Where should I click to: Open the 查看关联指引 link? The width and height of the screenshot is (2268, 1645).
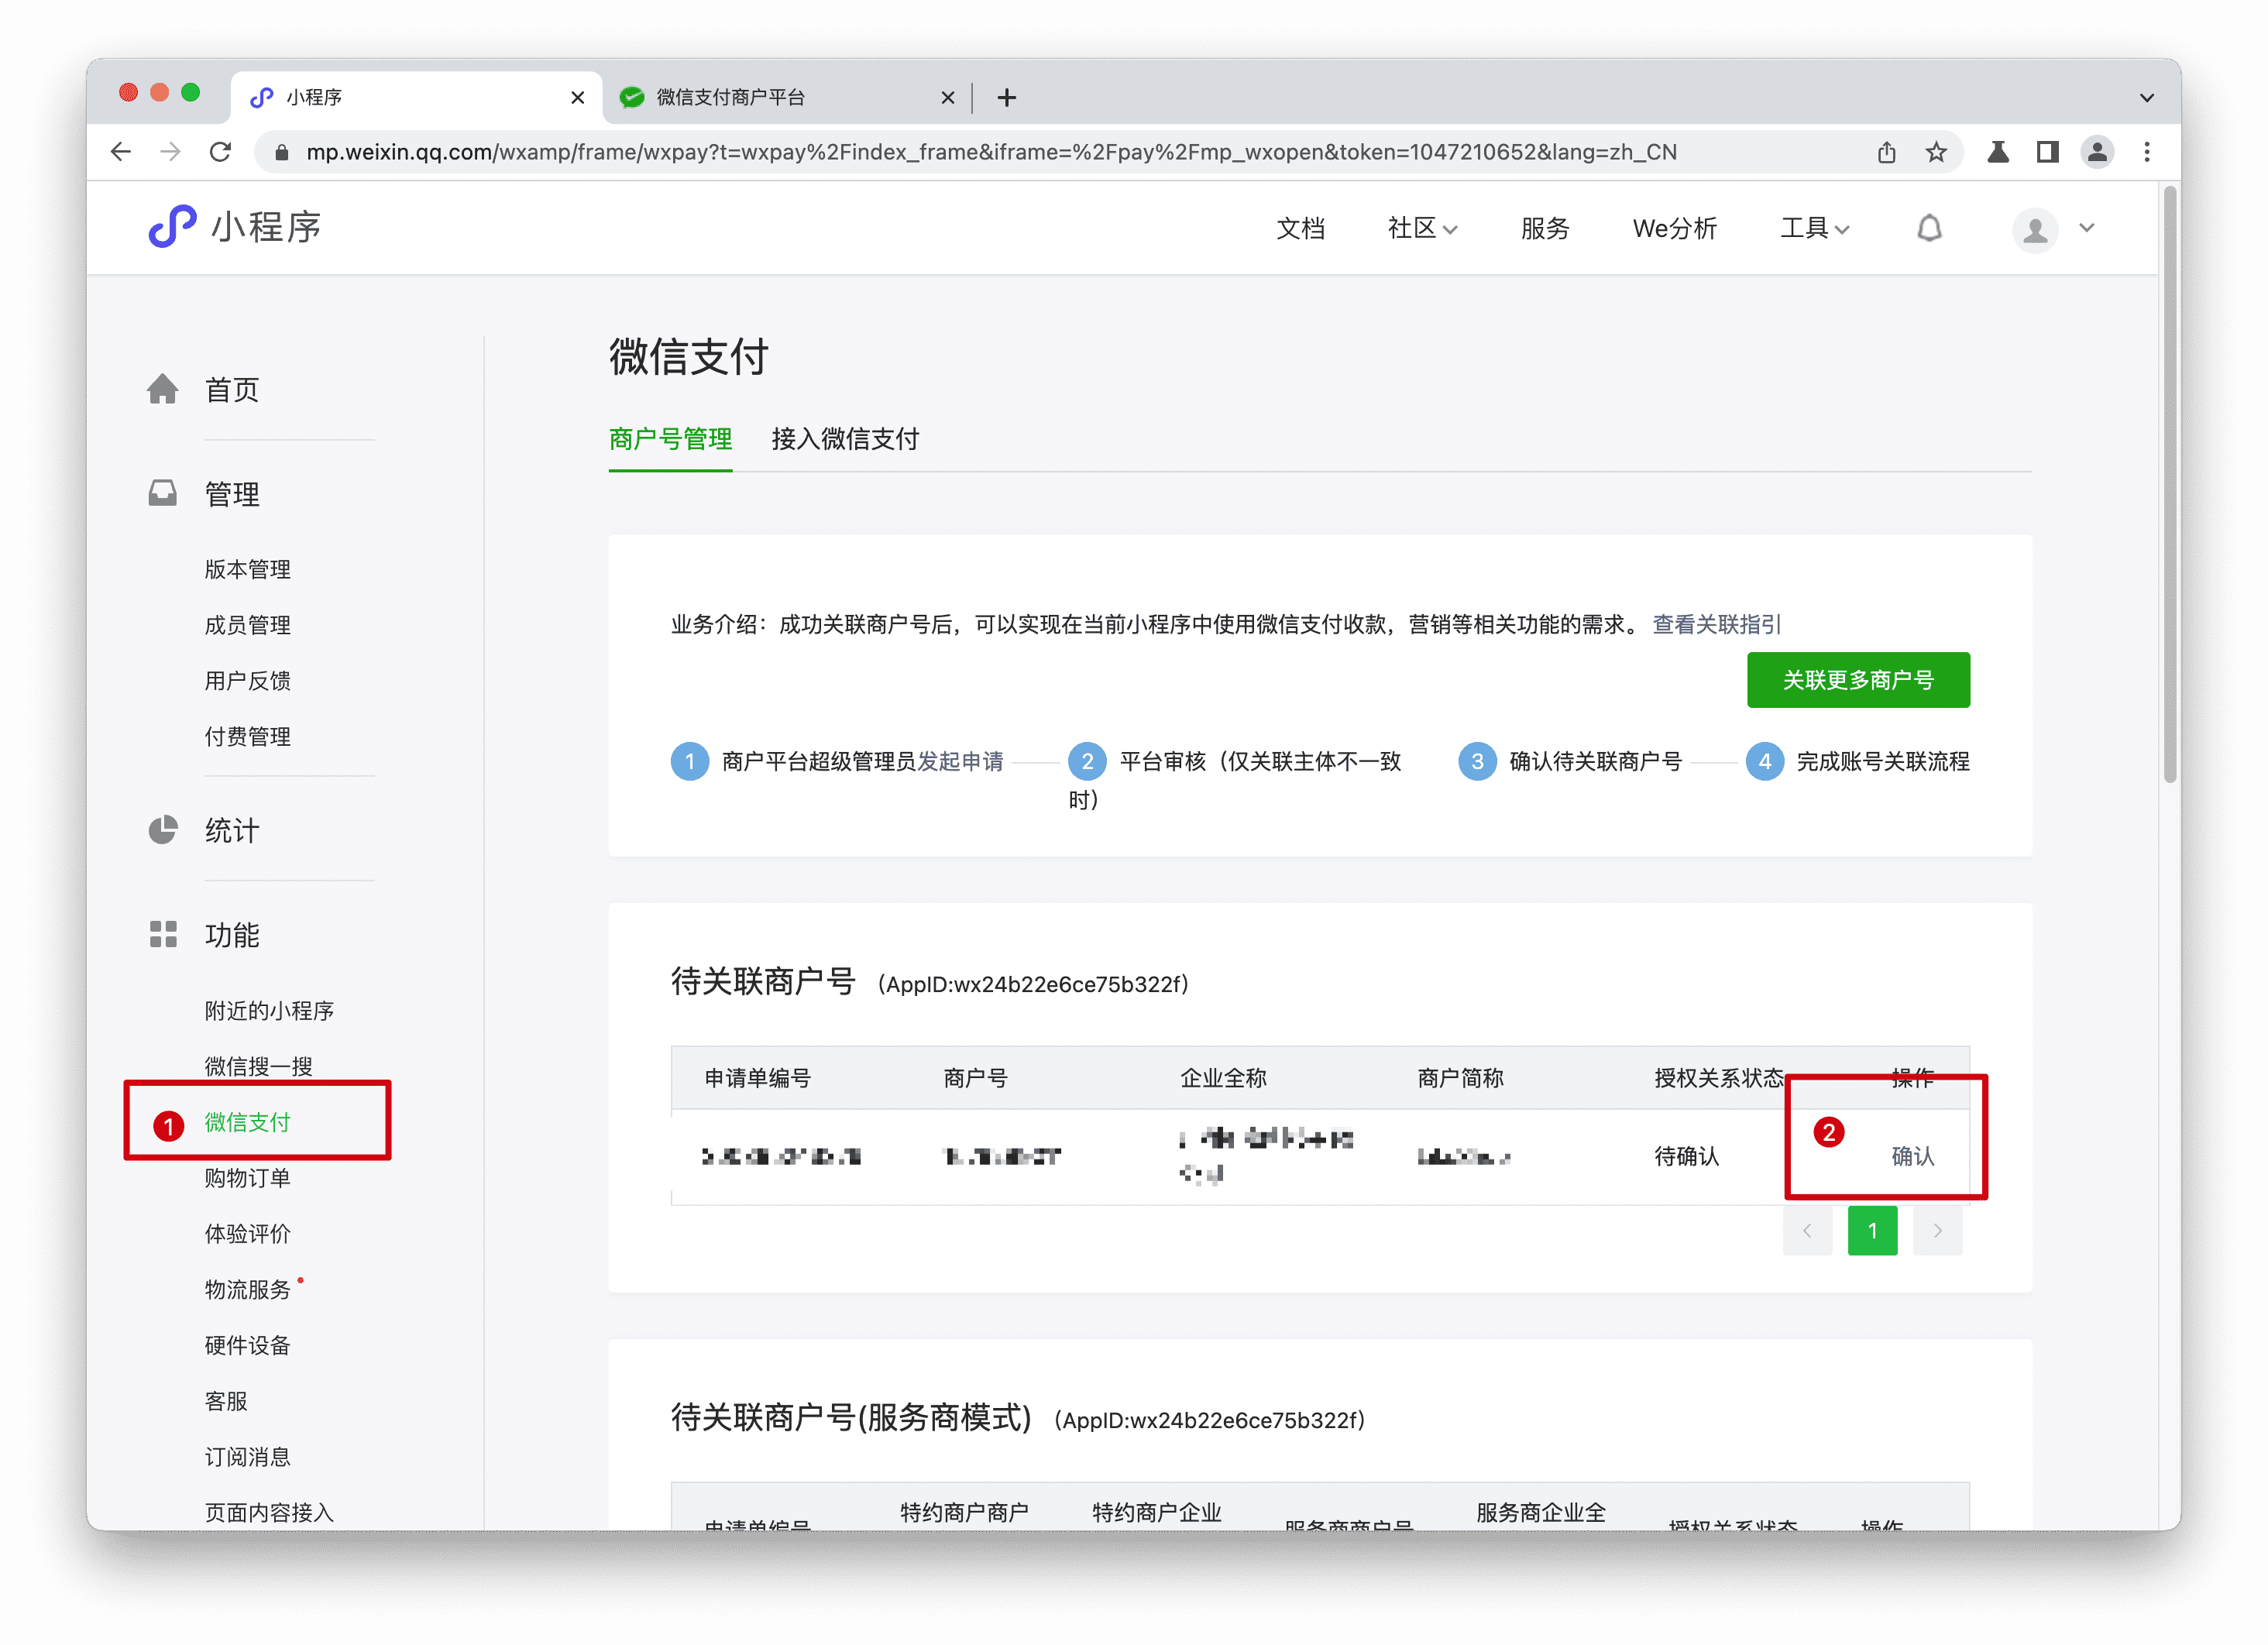1716,624
